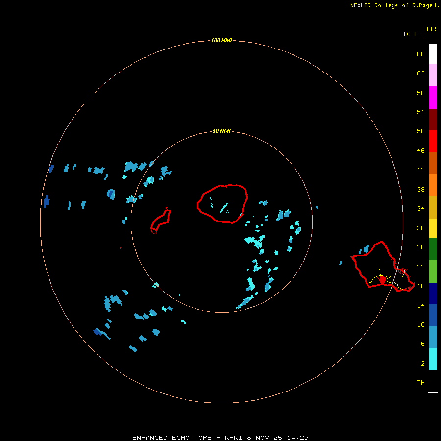The height and width of the screenshot is (441, 441).
Task: Click the medium blue 14 kft swatch
Action: (x=433, y=315)
